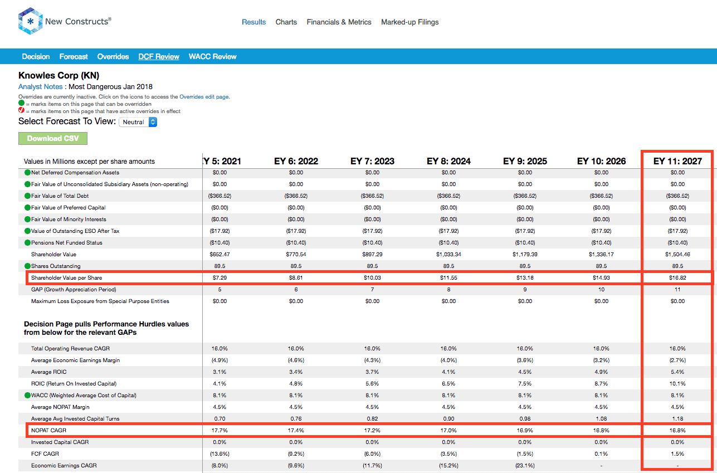
Task: Click green override dot for Fair Value of Total Debt
Action: point(27,196)
